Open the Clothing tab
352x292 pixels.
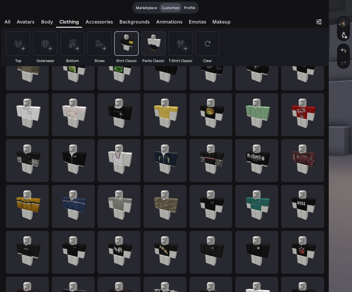[69, 22]
